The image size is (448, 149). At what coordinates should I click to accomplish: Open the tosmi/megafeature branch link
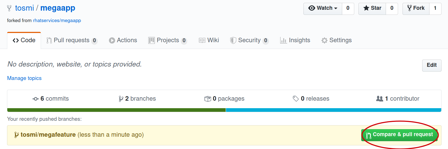48,135
